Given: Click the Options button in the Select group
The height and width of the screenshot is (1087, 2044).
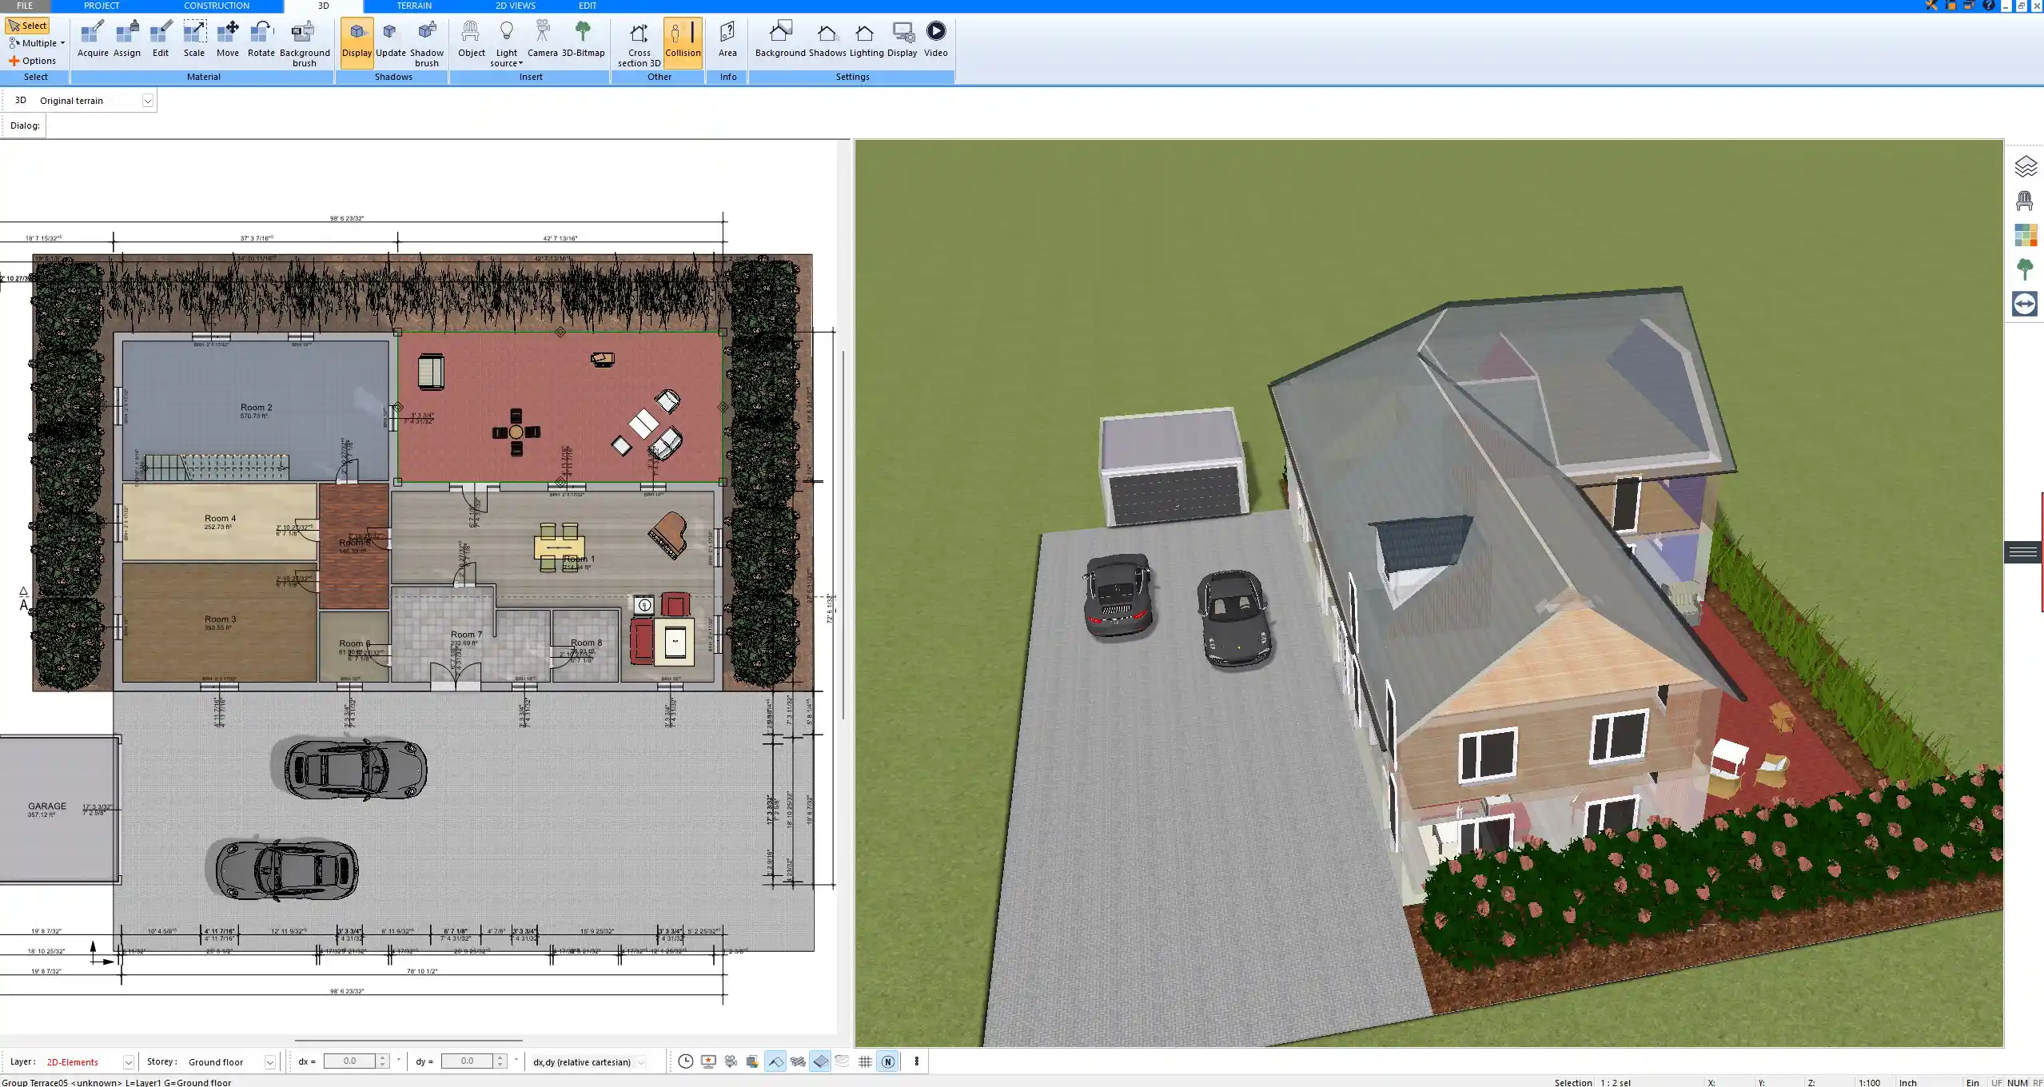Looking at the screenshot, I should click(x=35, y=60).
